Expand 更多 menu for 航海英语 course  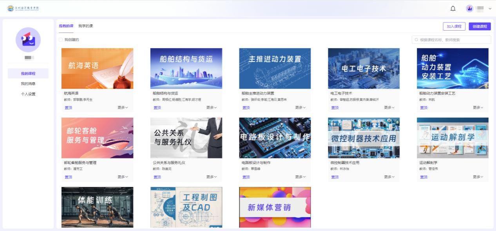point(123,107)
